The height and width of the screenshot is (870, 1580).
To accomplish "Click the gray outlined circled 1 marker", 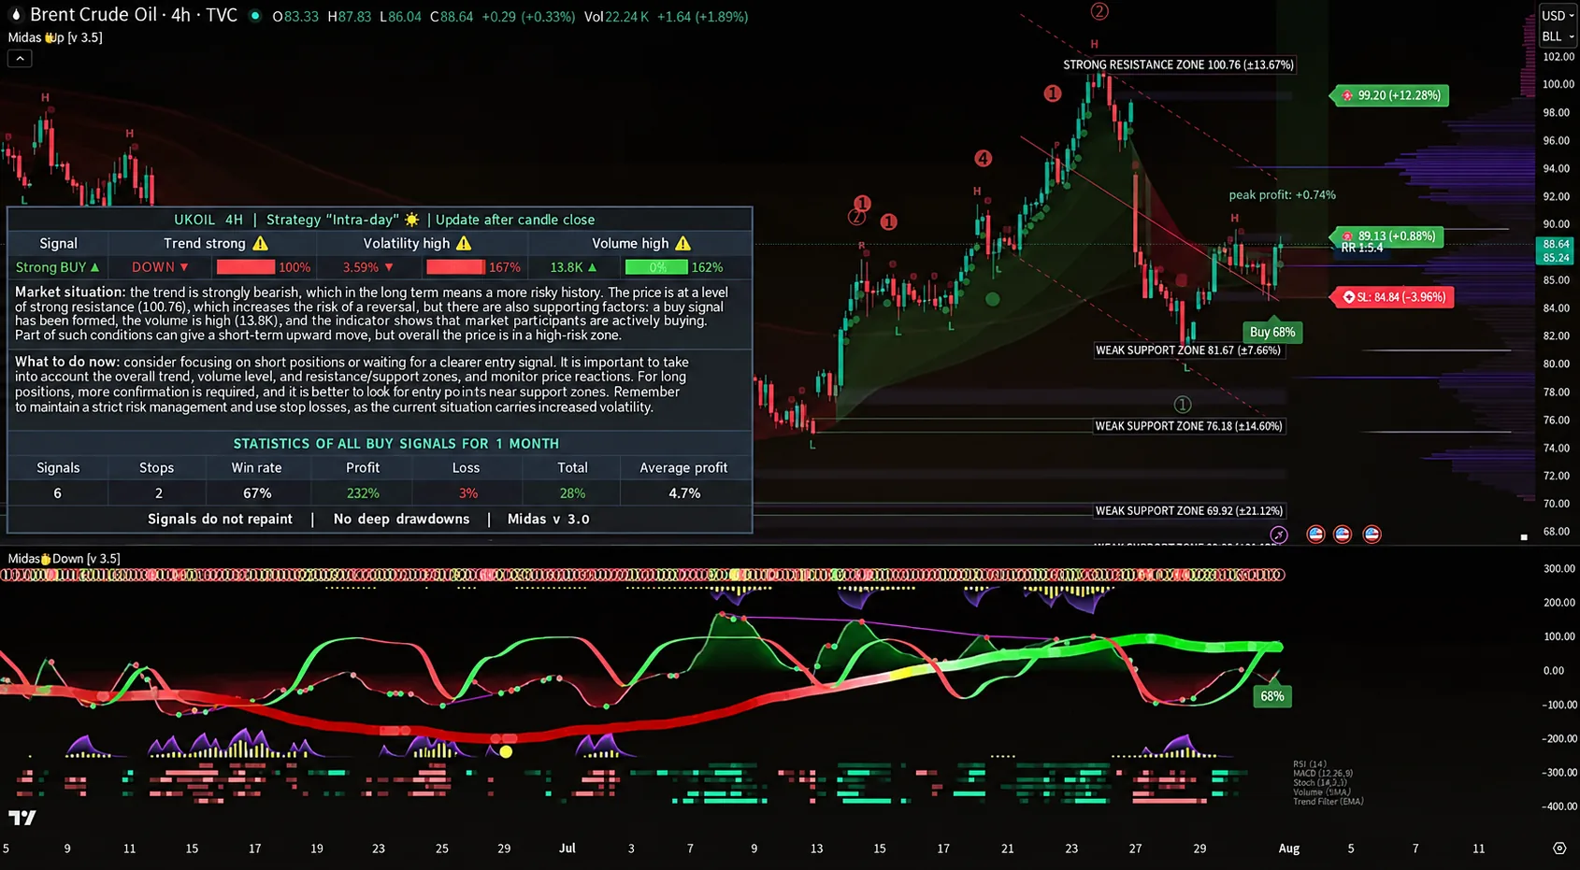I will [x=1183, y=405].
